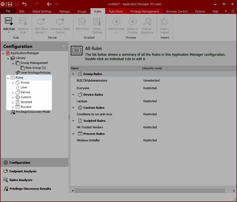The image size is (237, 202).
Task: Open the Global Settings tab
Action: click(42, 11)
